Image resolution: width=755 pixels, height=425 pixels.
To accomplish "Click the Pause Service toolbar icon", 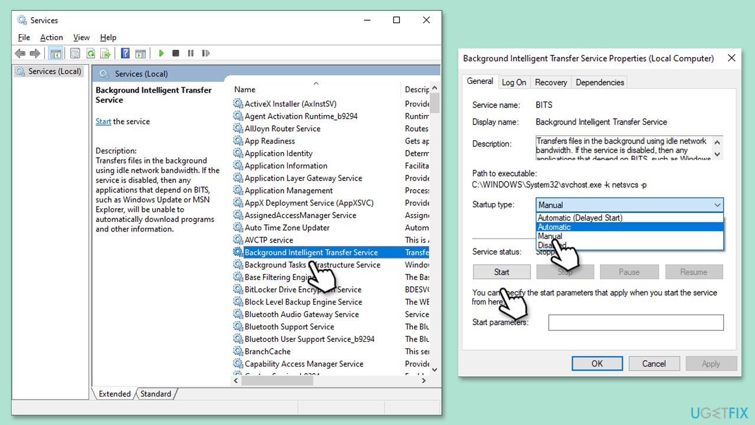I will (x=191, y=53).
